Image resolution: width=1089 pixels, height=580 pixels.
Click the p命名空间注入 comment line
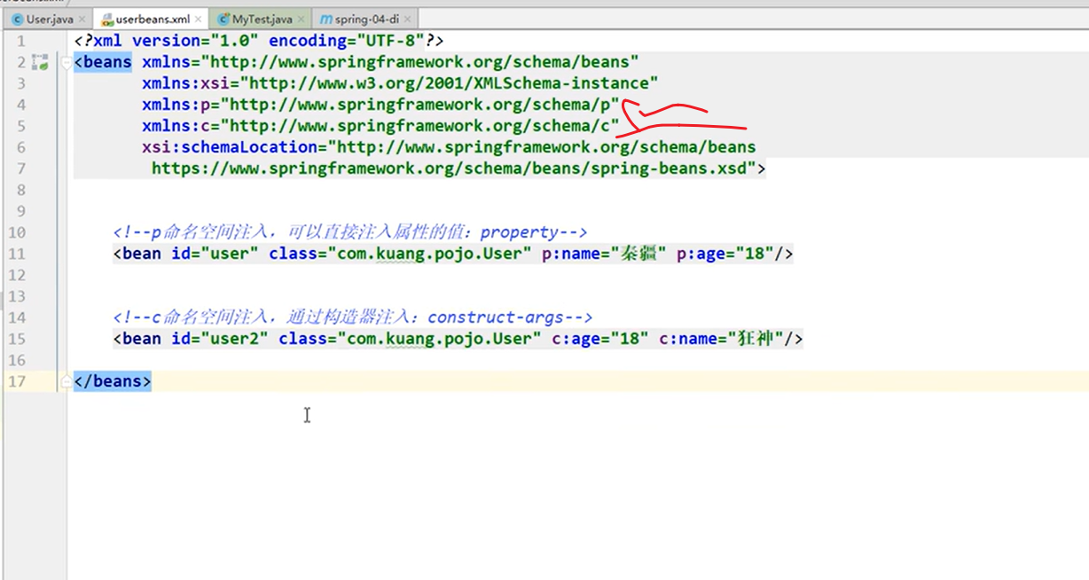(x=350, y=232)
